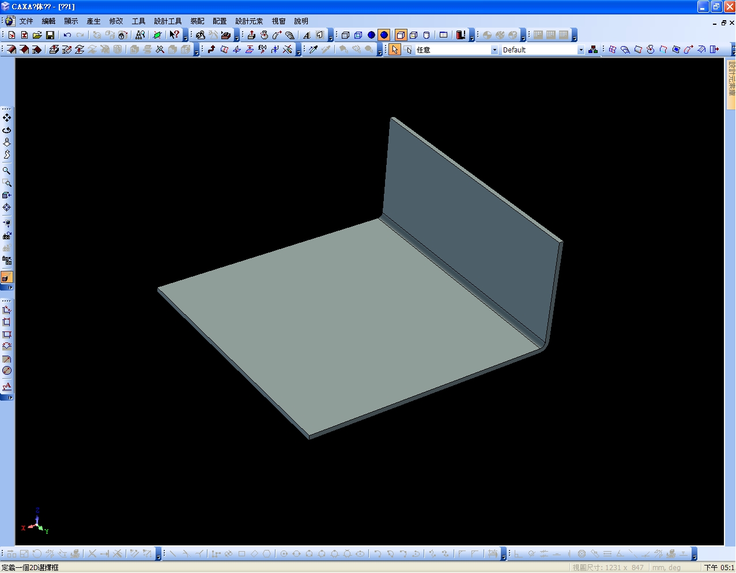Click the exit-door arrow icon
Viewport: 736px width, 573px height.
click(714, 50)
